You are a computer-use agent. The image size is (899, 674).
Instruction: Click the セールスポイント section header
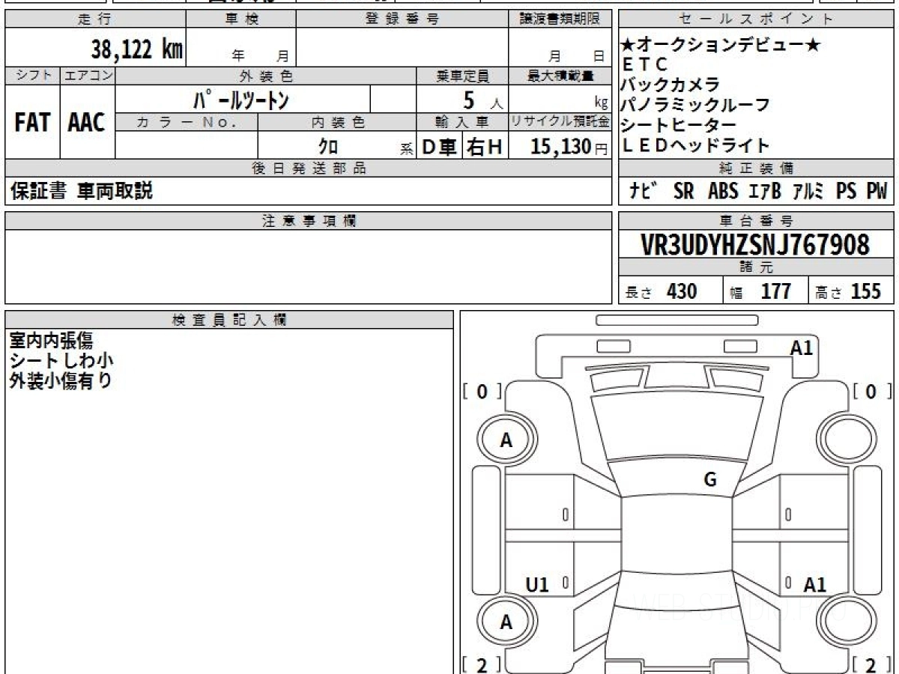[756, 19]
